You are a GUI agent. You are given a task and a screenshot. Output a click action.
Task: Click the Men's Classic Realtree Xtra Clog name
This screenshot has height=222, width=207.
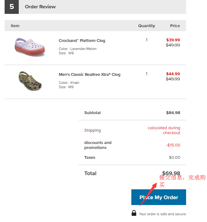(90, 75)
